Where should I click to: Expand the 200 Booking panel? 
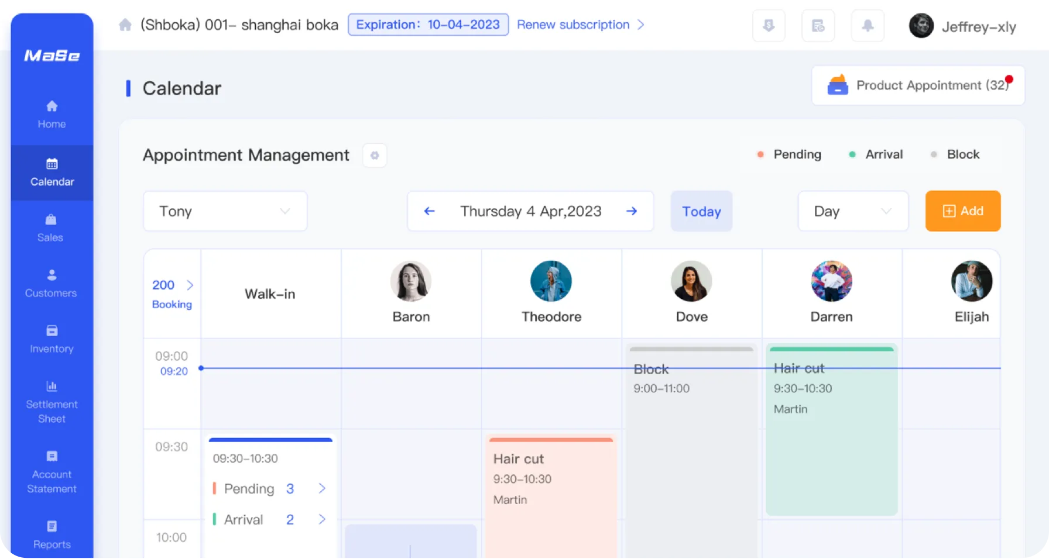[x=172, y=294]
